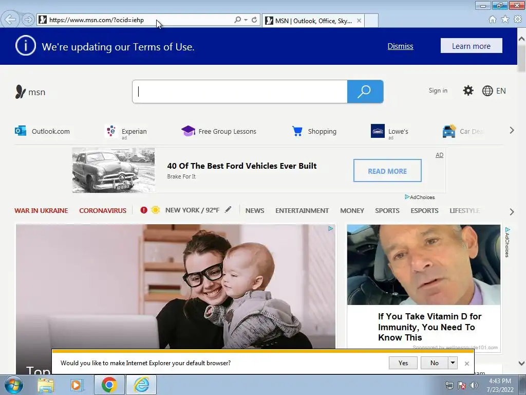Close the MSN browser tab
This screenshot has width=526, height=395.
tap(359, 21)
